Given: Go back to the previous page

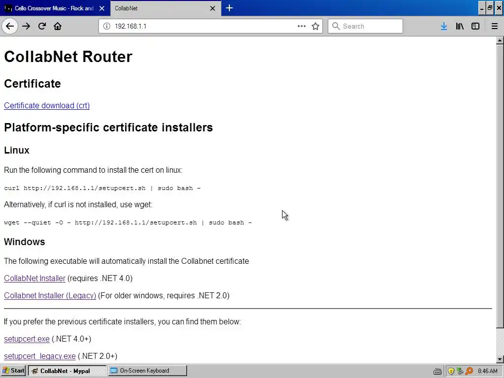Looking at the screenshot, I should coord(10,26).
